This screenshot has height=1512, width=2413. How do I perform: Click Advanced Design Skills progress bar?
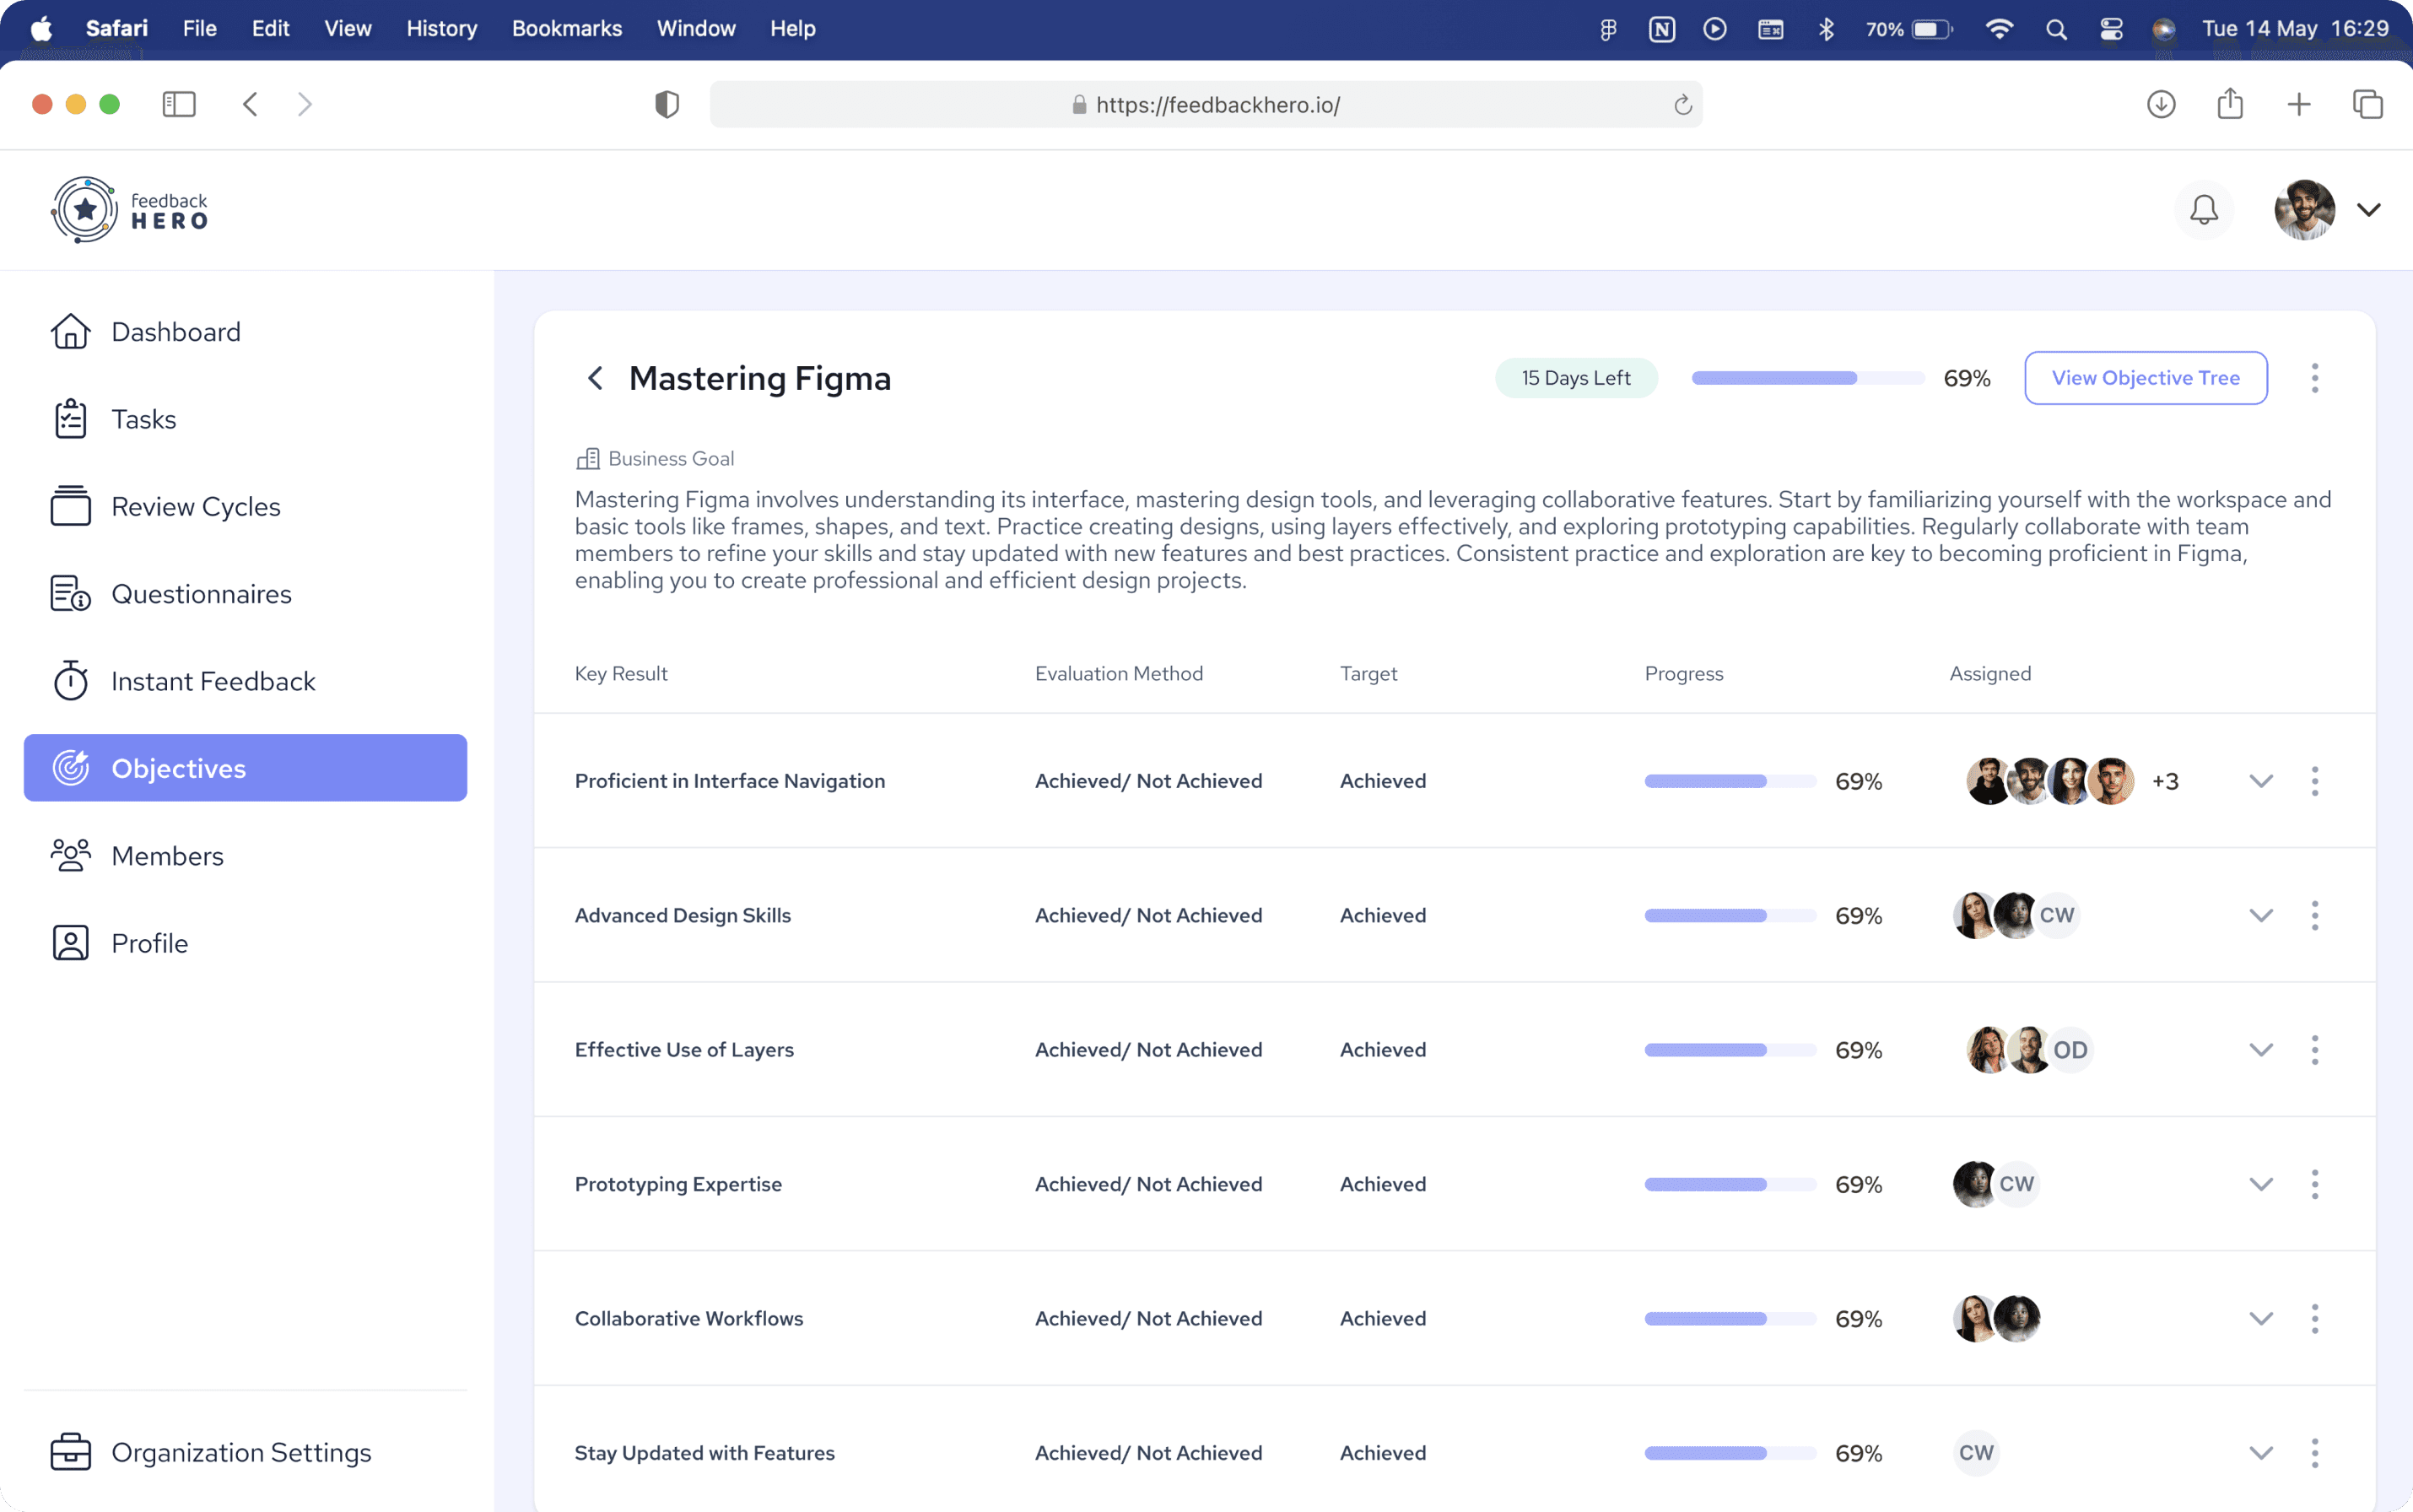pos(1730,916)
